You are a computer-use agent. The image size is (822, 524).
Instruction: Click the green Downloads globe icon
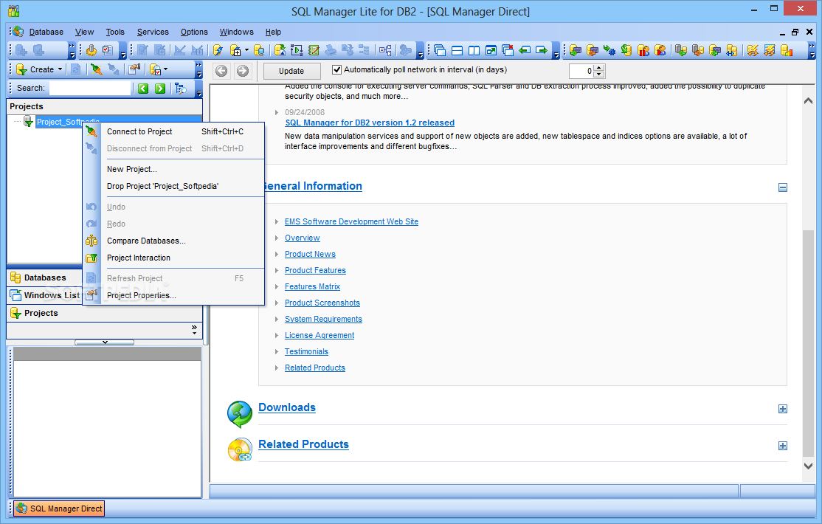tap(240, 414)
